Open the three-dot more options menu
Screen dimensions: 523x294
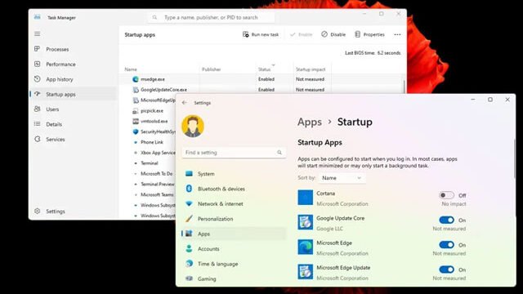pos(397,34)
